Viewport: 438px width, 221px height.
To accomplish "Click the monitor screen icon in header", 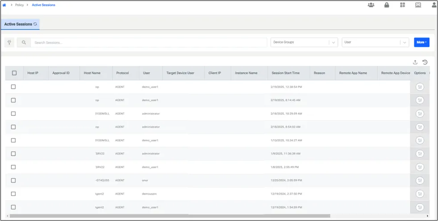I will point(418,5).
